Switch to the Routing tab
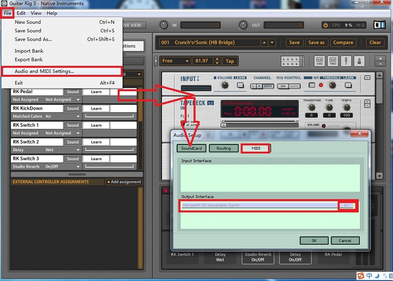 (223, 148)
